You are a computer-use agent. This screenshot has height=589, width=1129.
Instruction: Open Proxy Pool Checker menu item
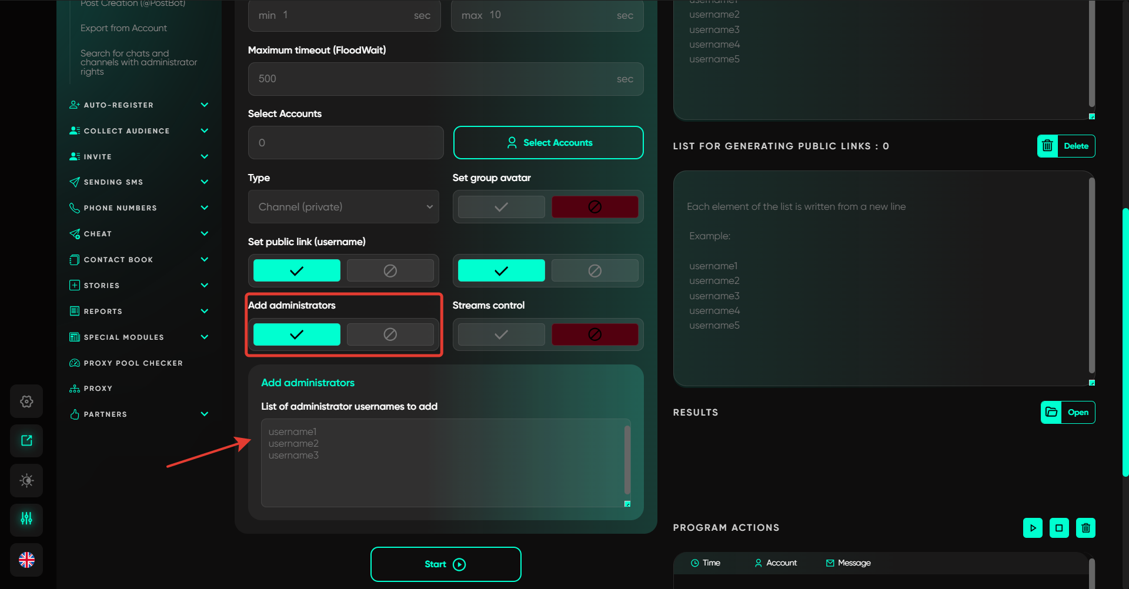tap(133, 363)
